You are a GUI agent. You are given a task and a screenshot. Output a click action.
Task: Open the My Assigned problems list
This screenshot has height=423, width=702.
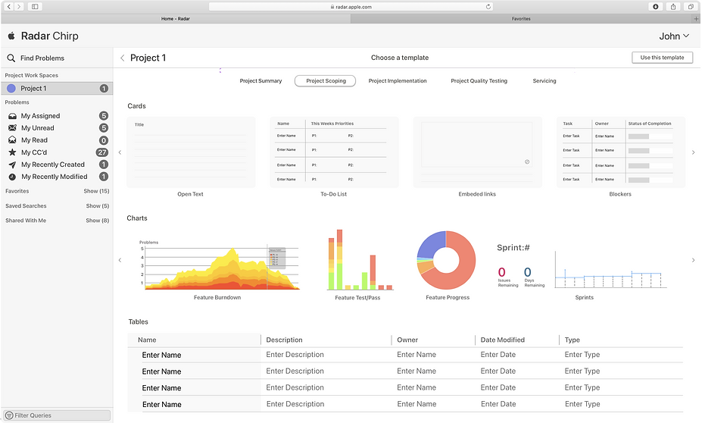point(58,116)
